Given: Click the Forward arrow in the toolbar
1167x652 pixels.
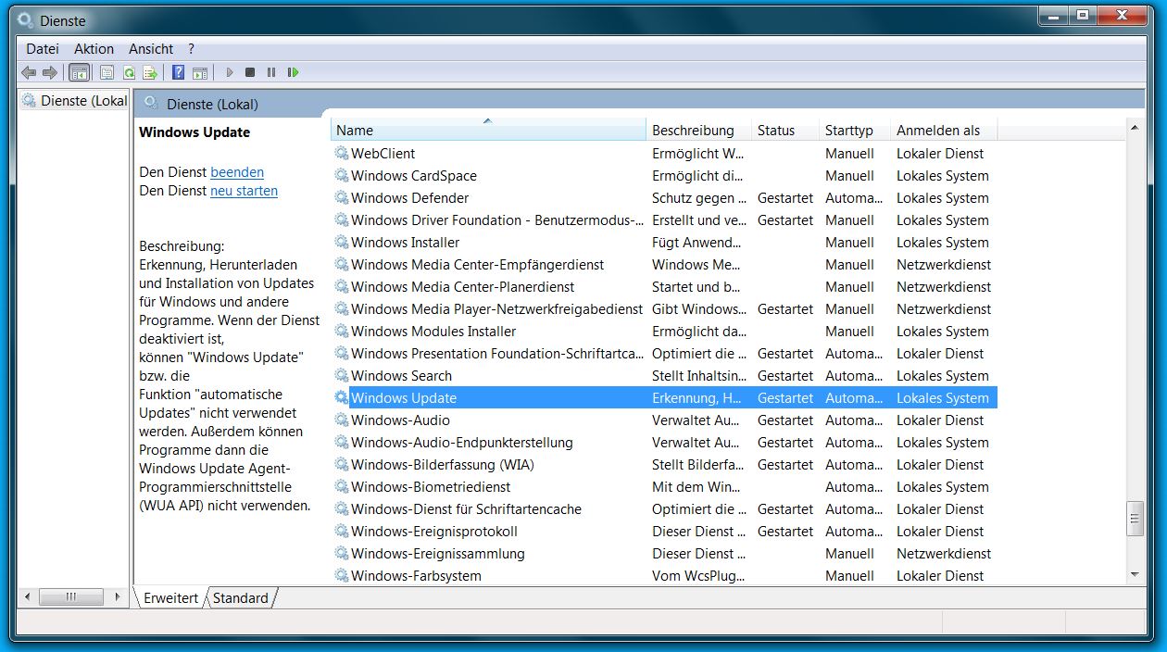Looking at the screenshot, I should click(50, 72).
